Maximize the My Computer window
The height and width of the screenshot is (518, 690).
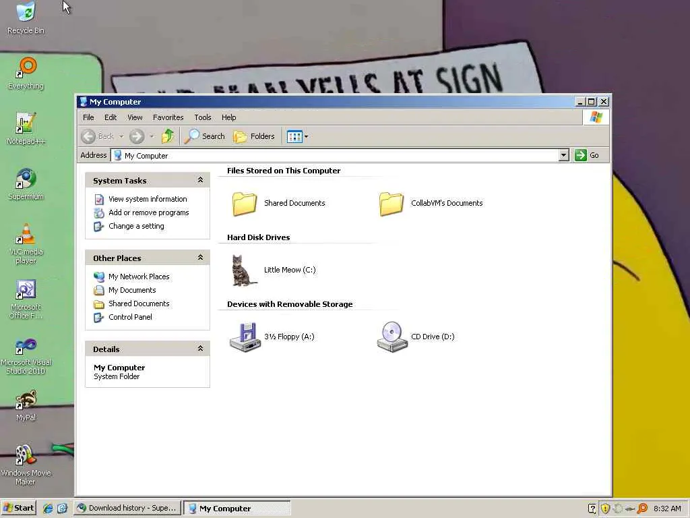point(592,102)
